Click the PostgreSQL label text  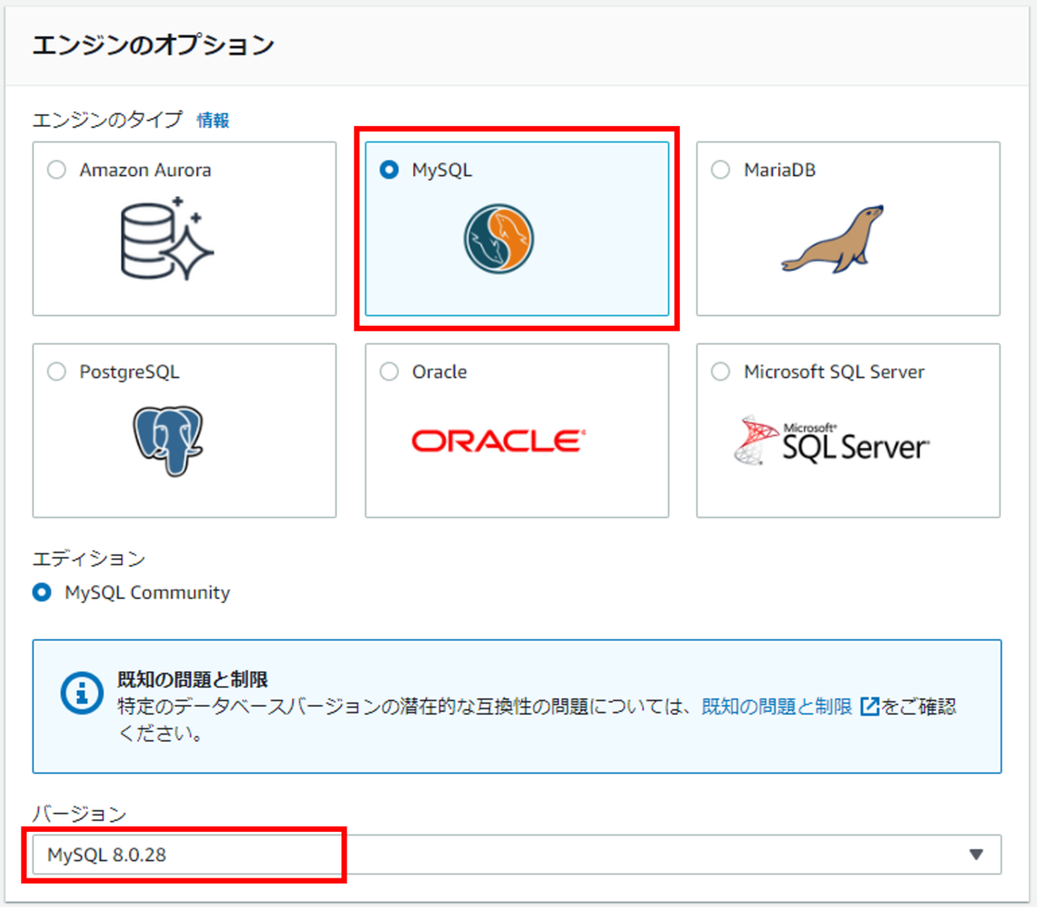pyautogui.click(x=130, y=372)
